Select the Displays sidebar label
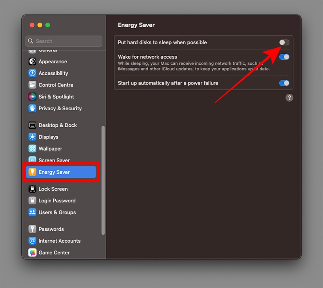The image size is (323, 288). tap(48, 137)
